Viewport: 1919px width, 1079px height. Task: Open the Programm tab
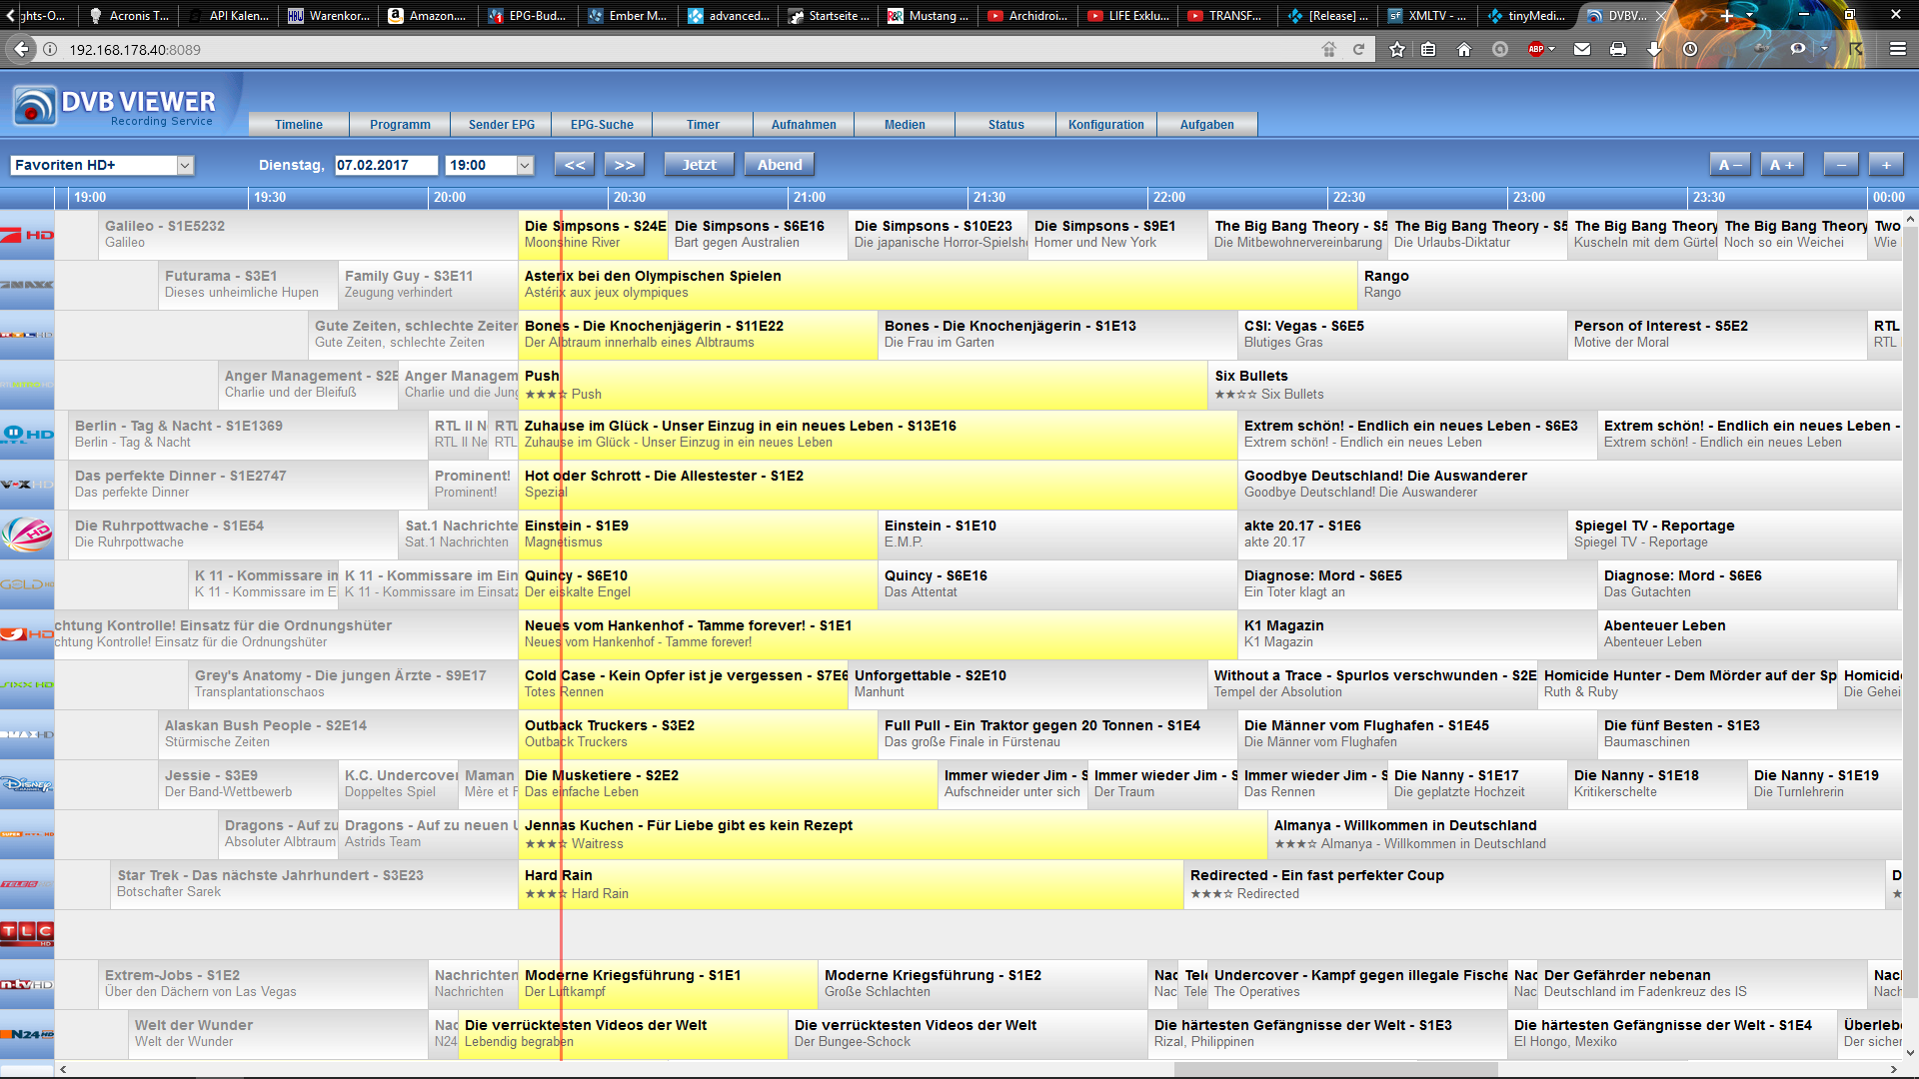point(400,125)
